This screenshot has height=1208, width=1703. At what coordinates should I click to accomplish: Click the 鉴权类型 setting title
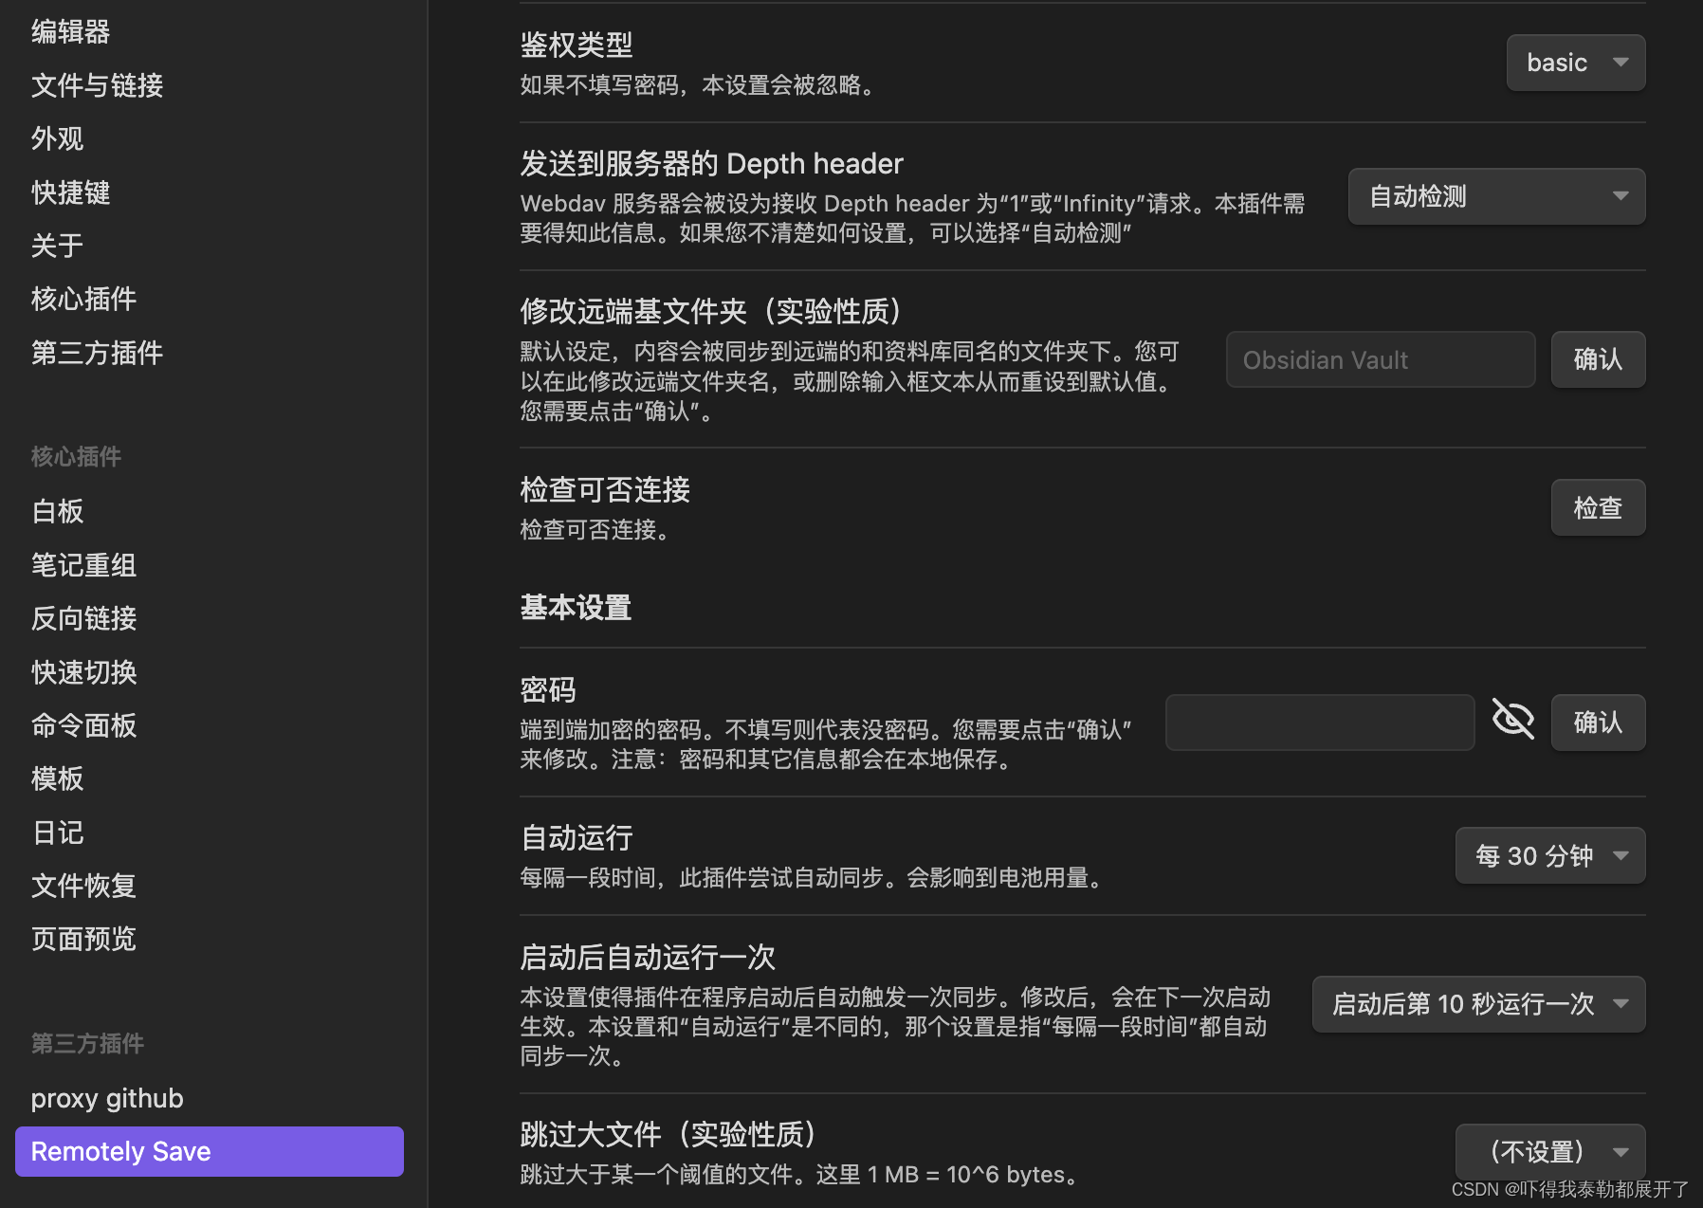point(577,45)
